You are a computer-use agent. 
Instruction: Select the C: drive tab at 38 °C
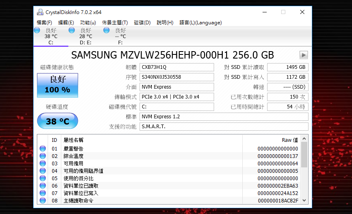pos(51,36)
